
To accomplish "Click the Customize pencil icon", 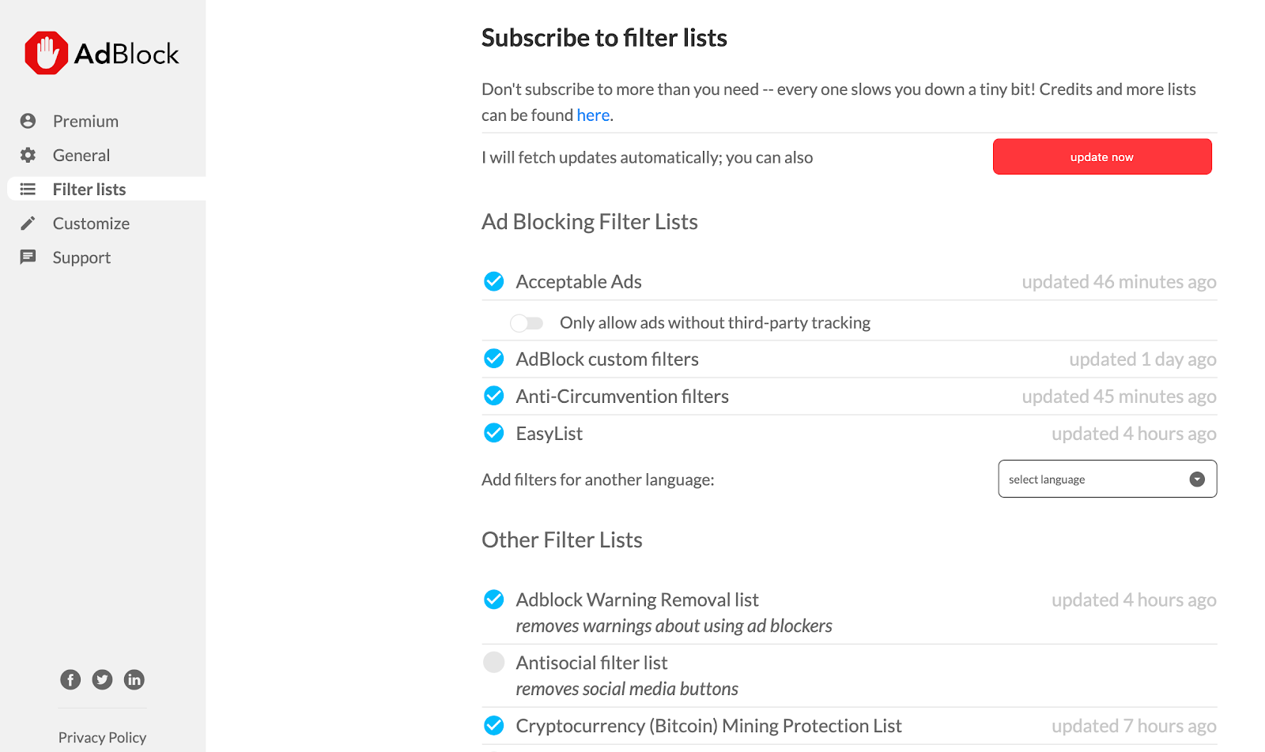I will pyautogui.click(x=28, y=224).
